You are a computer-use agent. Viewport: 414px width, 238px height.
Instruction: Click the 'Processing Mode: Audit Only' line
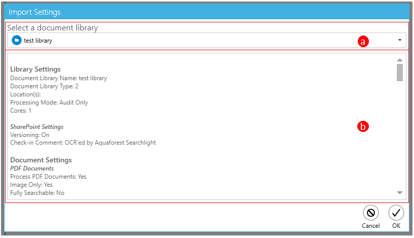(x=49, y=103)
